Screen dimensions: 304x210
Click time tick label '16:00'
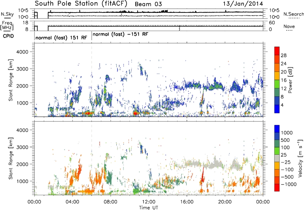(x=187, y=202)
